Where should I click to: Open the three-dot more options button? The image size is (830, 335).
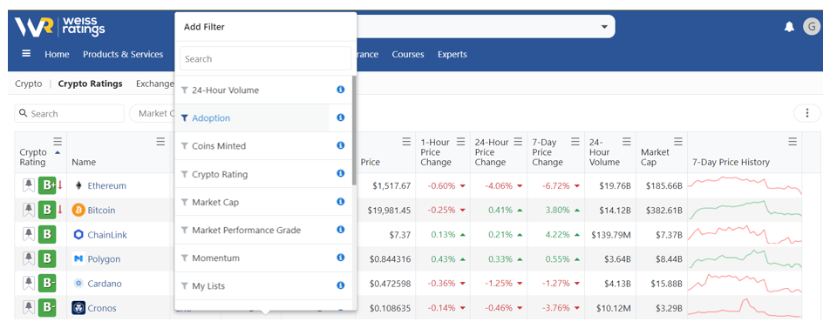pos(807,113)
